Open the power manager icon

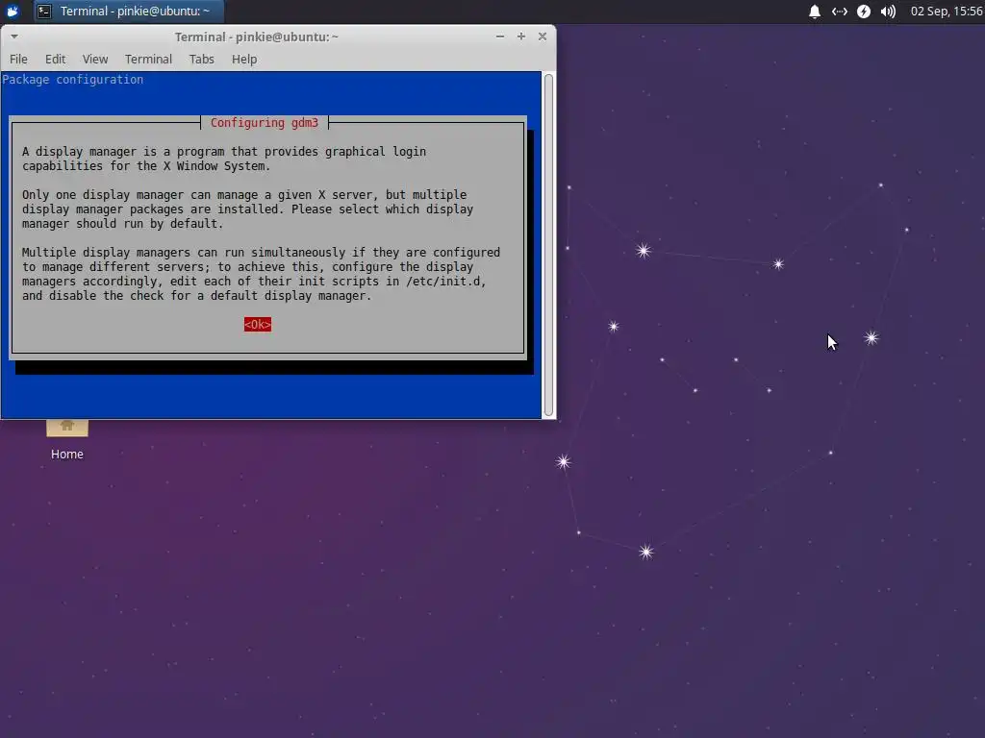coord(864,12)
